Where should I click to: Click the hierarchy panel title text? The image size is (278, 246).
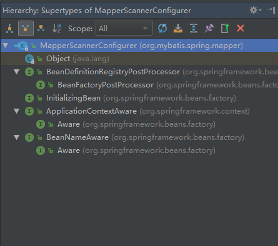click(97, 11)
